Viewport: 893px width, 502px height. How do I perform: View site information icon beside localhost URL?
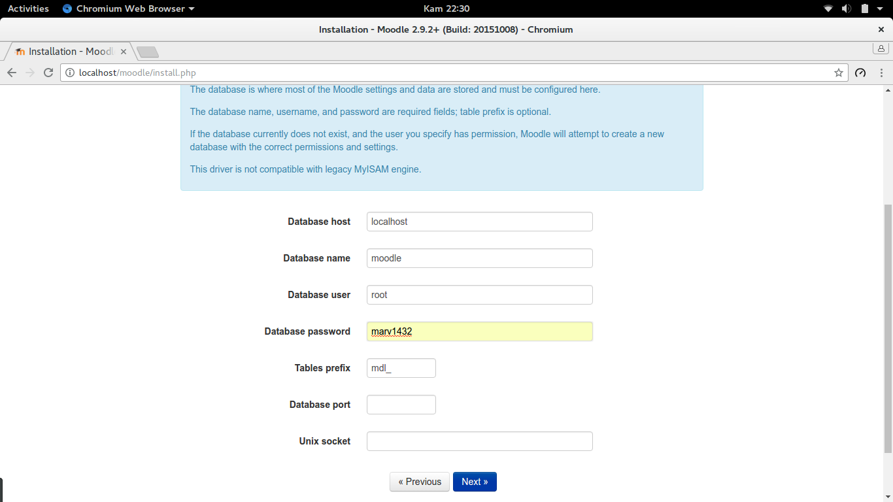point(70,73)
